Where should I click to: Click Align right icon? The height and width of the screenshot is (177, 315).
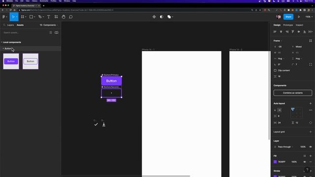coord(287,31)
